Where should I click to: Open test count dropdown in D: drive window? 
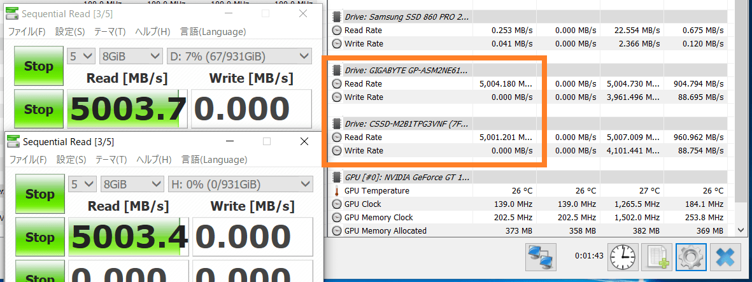[80, 57]
